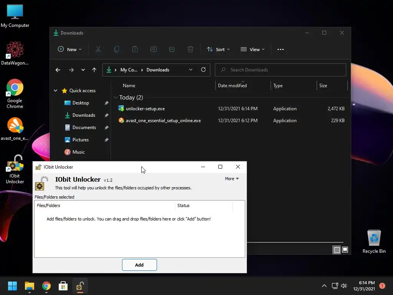Screen dimensions: 393x295
Task: Click the Copy icon in Explorer toolbar
Action: (x=117, y=50)
